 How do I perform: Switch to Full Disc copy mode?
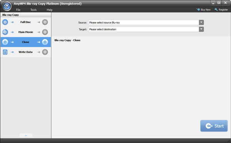pos(26,22)
